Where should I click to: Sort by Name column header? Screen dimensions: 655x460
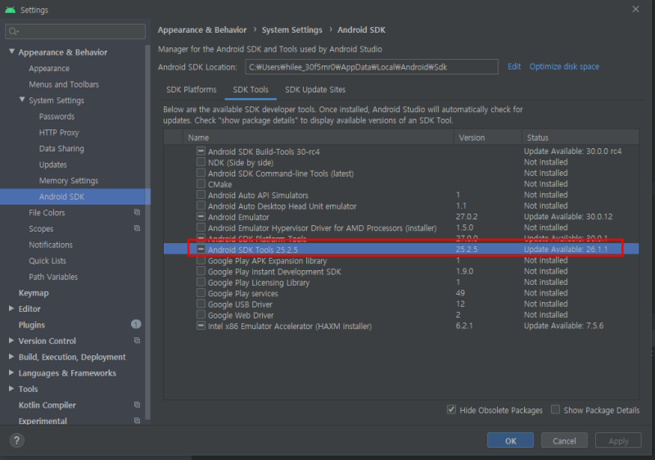click(318, 138)
